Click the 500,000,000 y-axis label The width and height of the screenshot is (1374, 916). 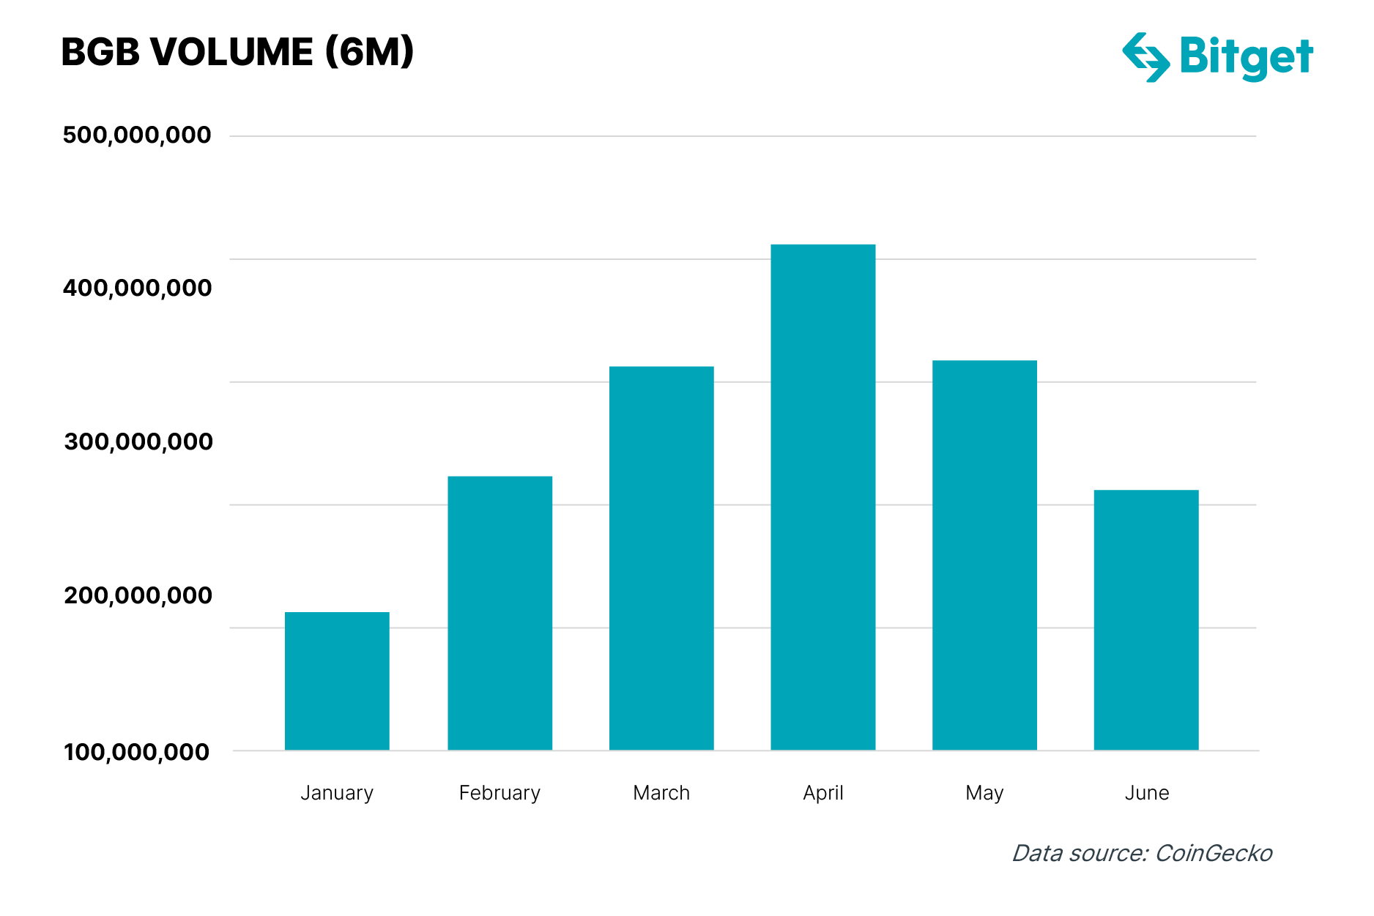coord(137,135)
